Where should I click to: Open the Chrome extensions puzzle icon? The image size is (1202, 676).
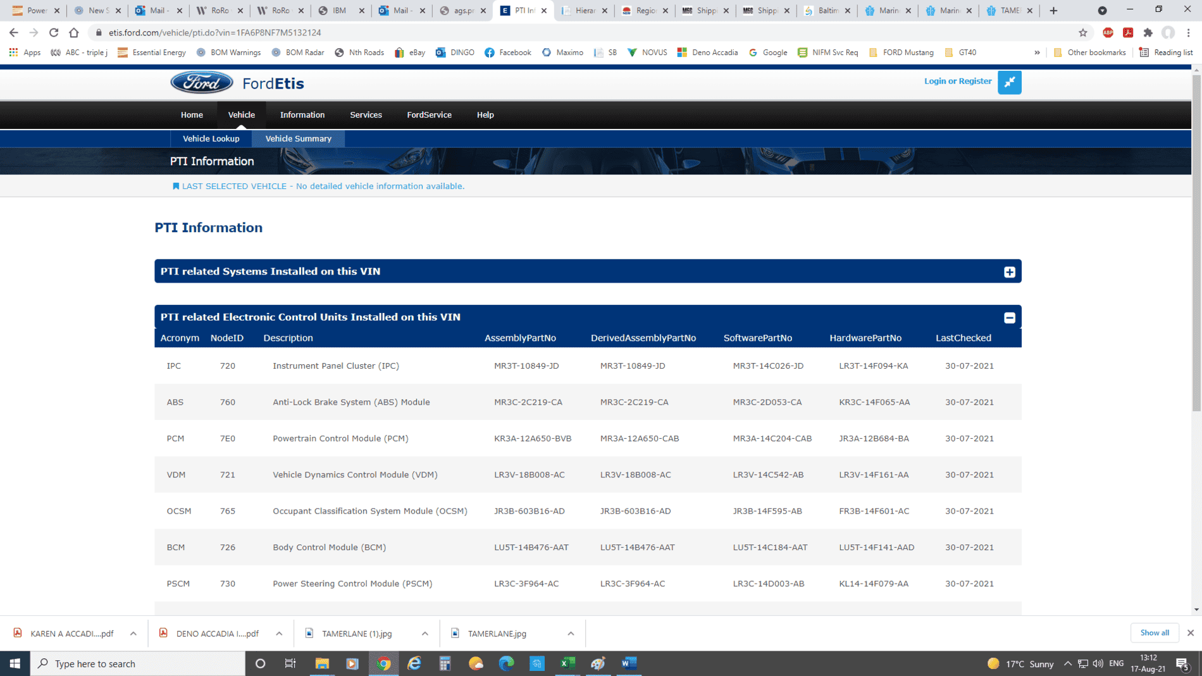1148,32
